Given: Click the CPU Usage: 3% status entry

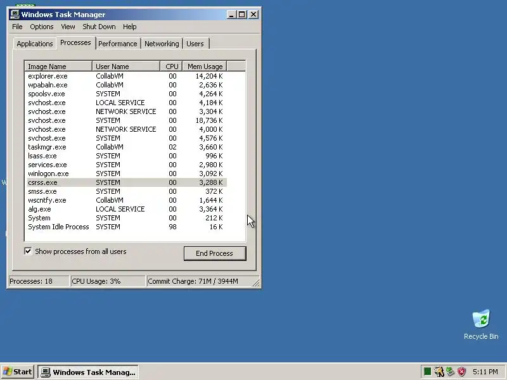Looking at the screenshot, I should 108,281.
